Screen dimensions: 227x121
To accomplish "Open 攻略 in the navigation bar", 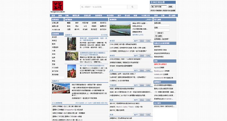I will click(x=67, y=16).
